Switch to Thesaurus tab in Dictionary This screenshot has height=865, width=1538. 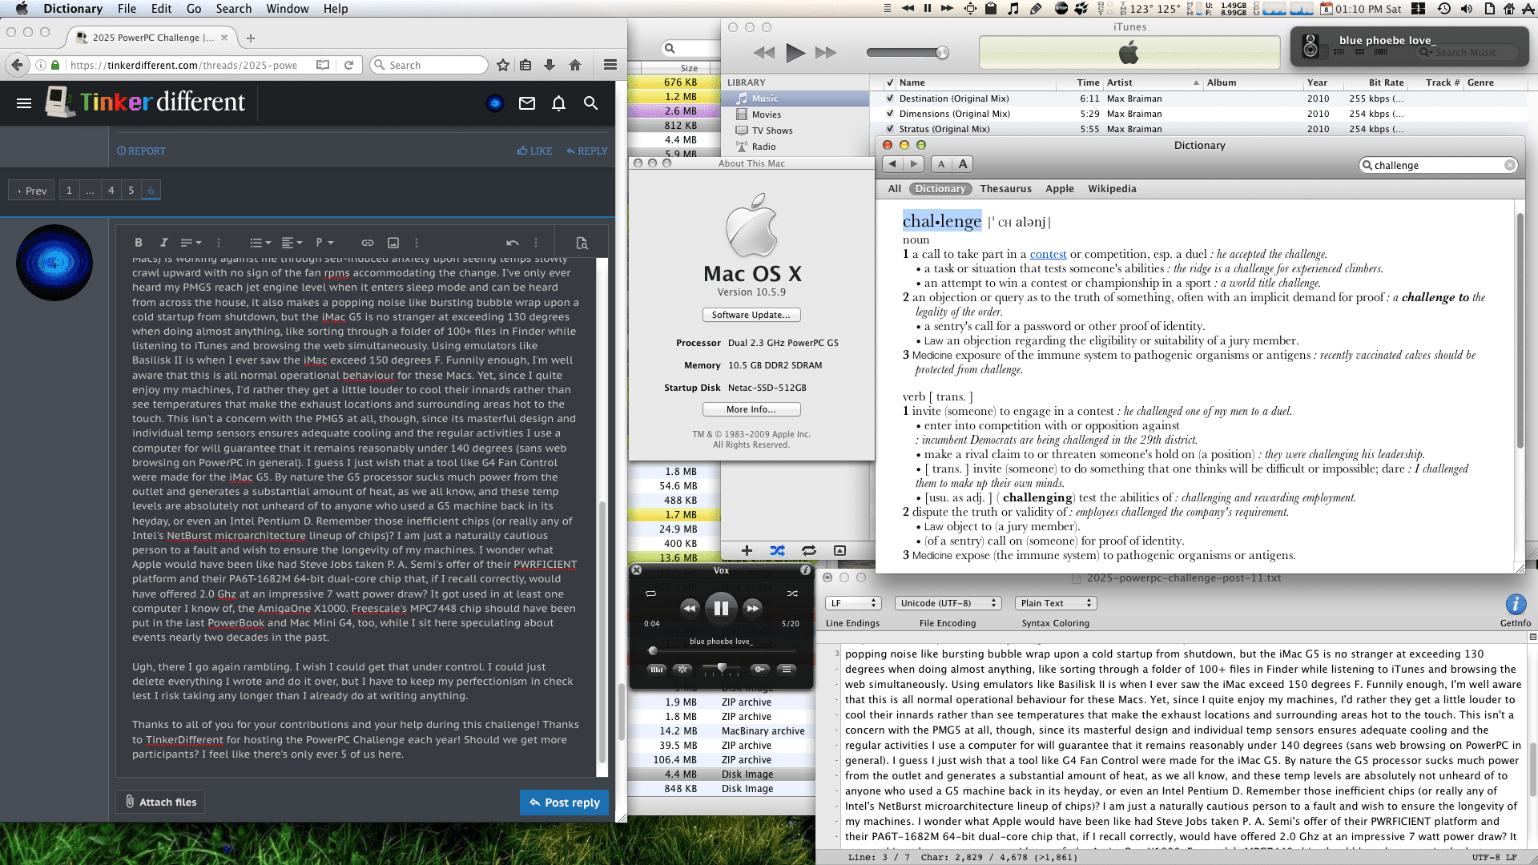pyautogui.click(x=1005, y=189)
